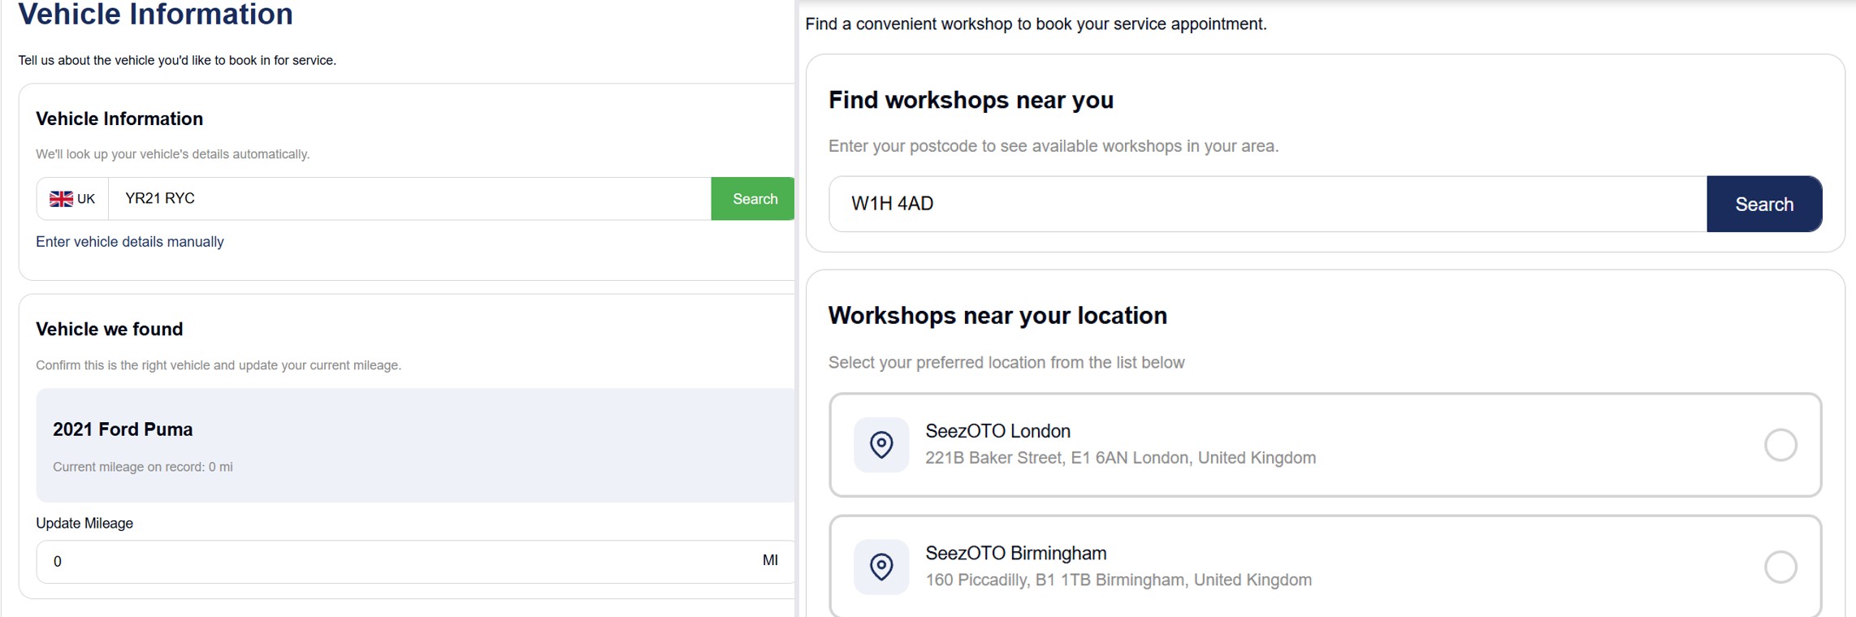Click the 2021 Ford Puma vehicle title

coord(123,429)
